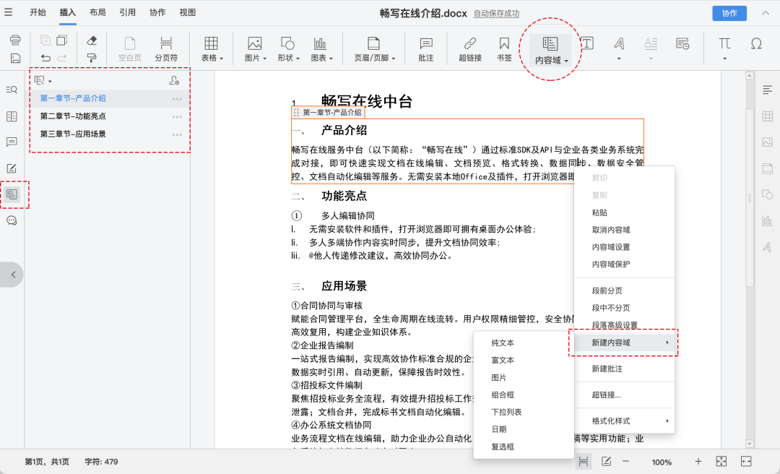Open the 内容域 content control dropdown

[x=550, y=51]
